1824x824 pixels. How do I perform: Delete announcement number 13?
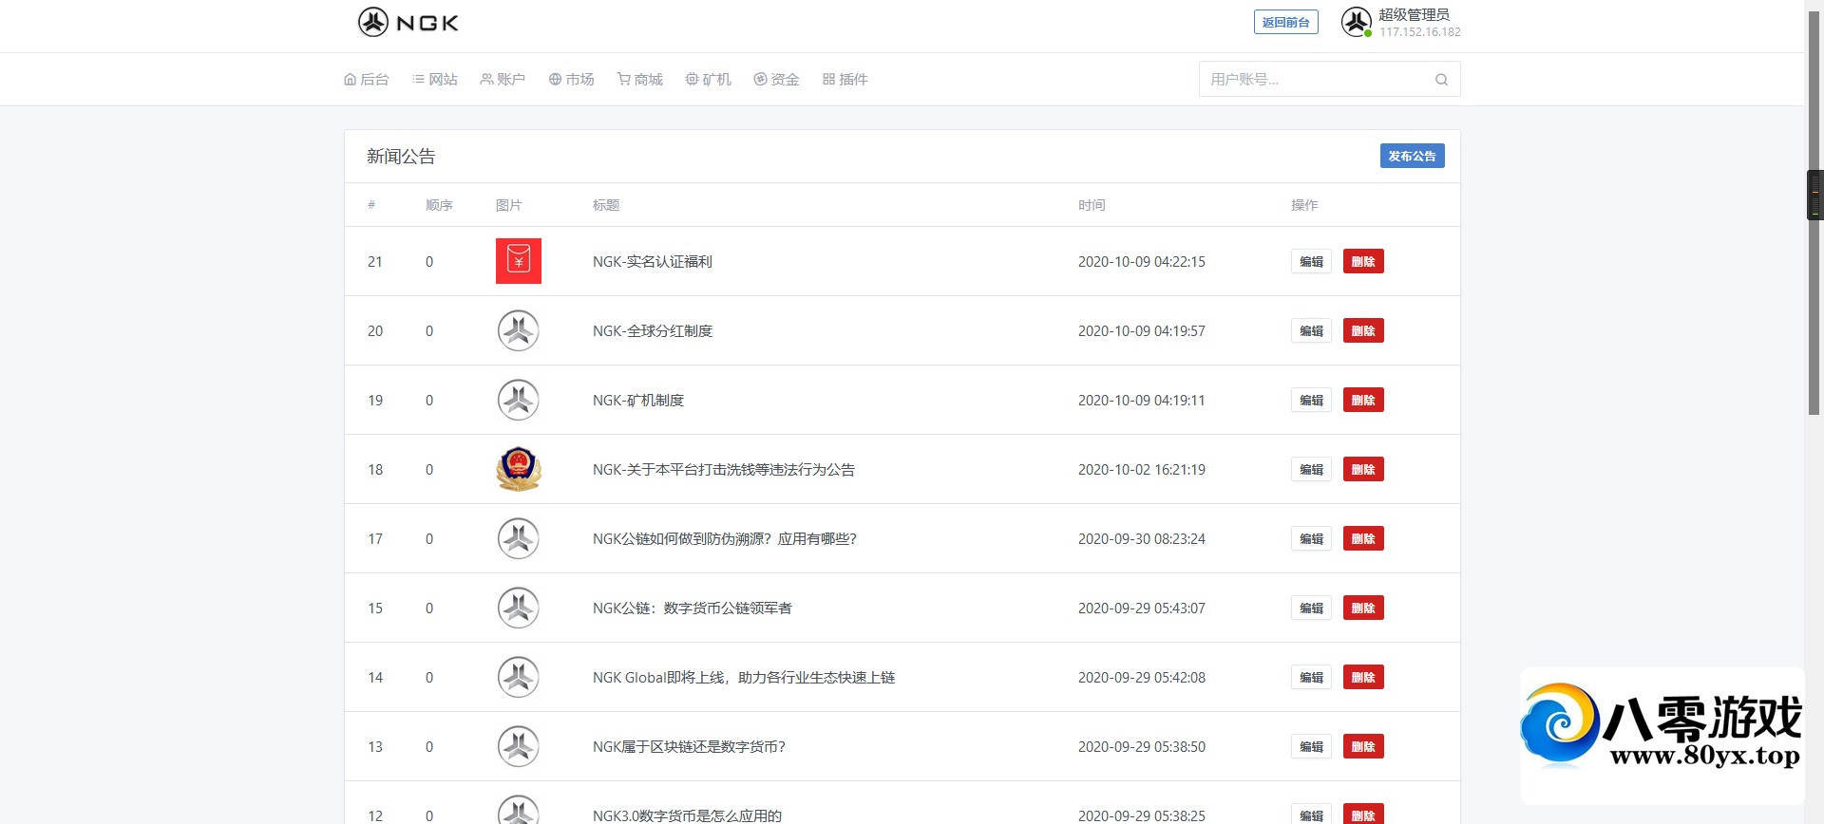[x=1363, y=746]
